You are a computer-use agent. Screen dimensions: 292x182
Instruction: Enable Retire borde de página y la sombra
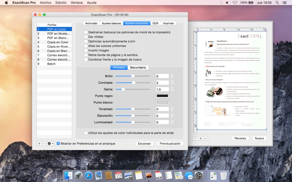[x=86, y=55]
